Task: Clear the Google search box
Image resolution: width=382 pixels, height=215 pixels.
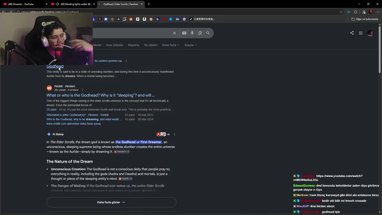Action: 174,33
